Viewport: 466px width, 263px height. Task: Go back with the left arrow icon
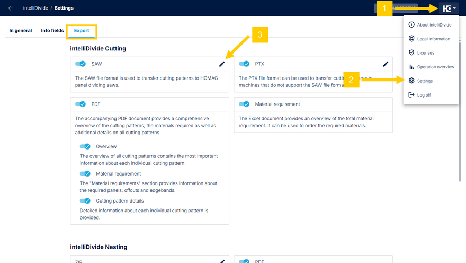[11, 8]
